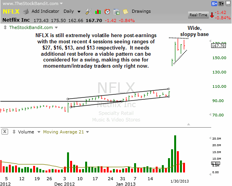Click the green chart icon by TheStockBandit.com
Image resolution: width=232 pixels, height=186 pixels.
5,27
